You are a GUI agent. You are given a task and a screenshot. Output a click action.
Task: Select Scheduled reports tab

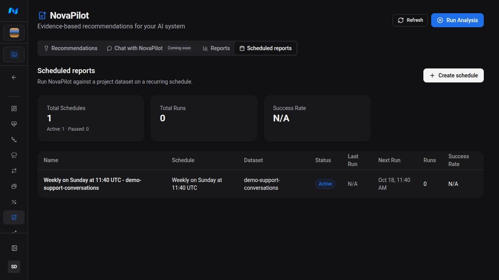pos(265,48)
